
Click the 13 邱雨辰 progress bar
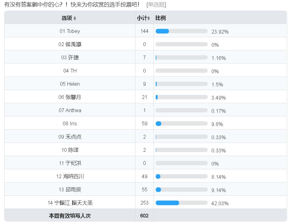click(182, 190)
